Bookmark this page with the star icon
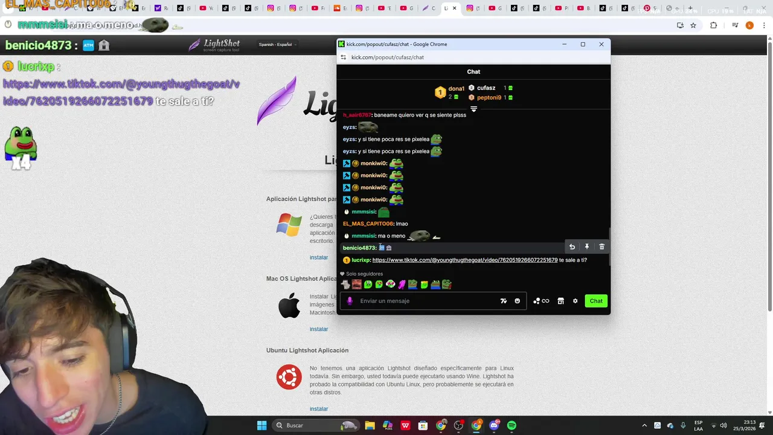 click(693, 25)
